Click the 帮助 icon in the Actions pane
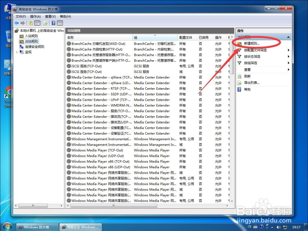This screenshot has width=308, height=231. click(x=239, y=89)
